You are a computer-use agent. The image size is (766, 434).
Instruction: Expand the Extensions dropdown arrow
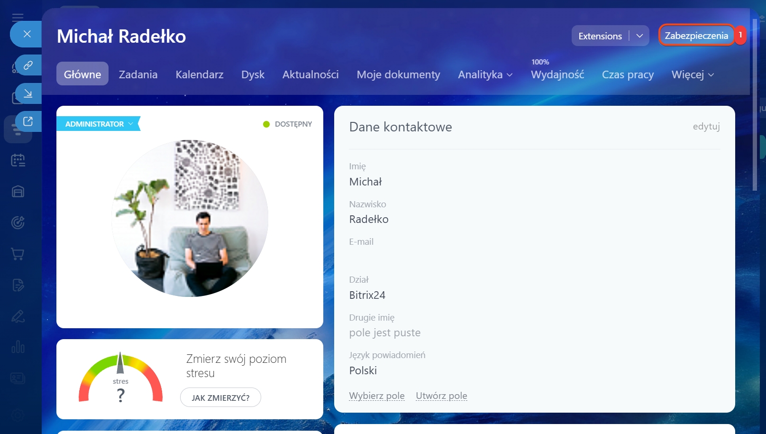pos(639,36)
